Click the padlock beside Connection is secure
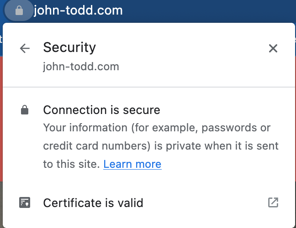The image size is (296, 228). (x=25, y=110)
